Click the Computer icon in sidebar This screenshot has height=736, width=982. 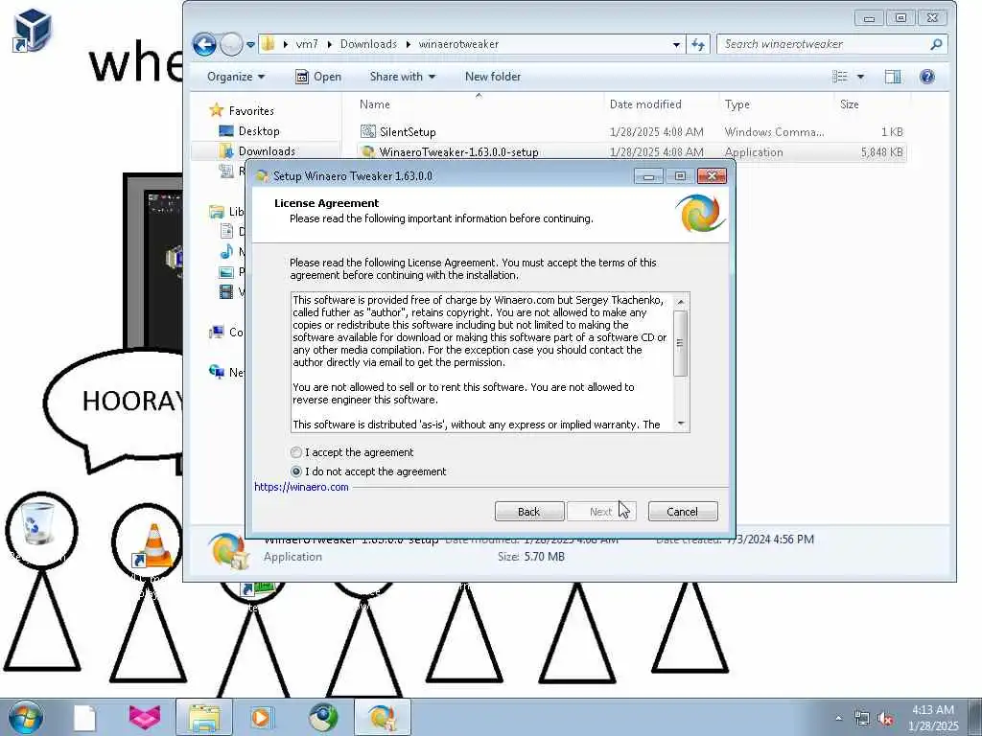[x=217, y=332]
